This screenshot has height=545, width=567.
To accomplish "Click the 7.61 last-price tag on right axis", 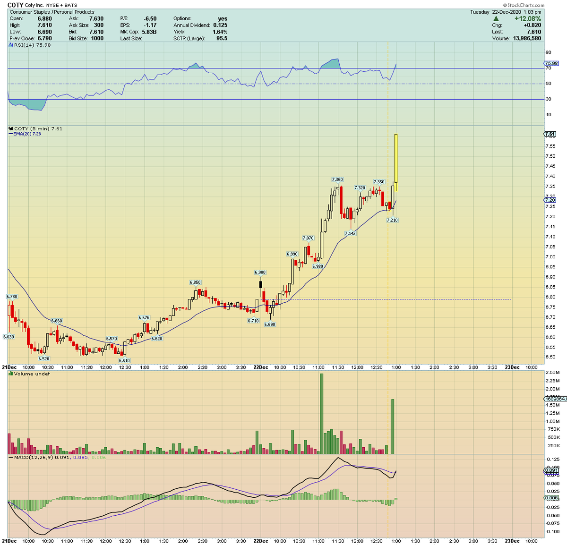I will click(550, 134).
